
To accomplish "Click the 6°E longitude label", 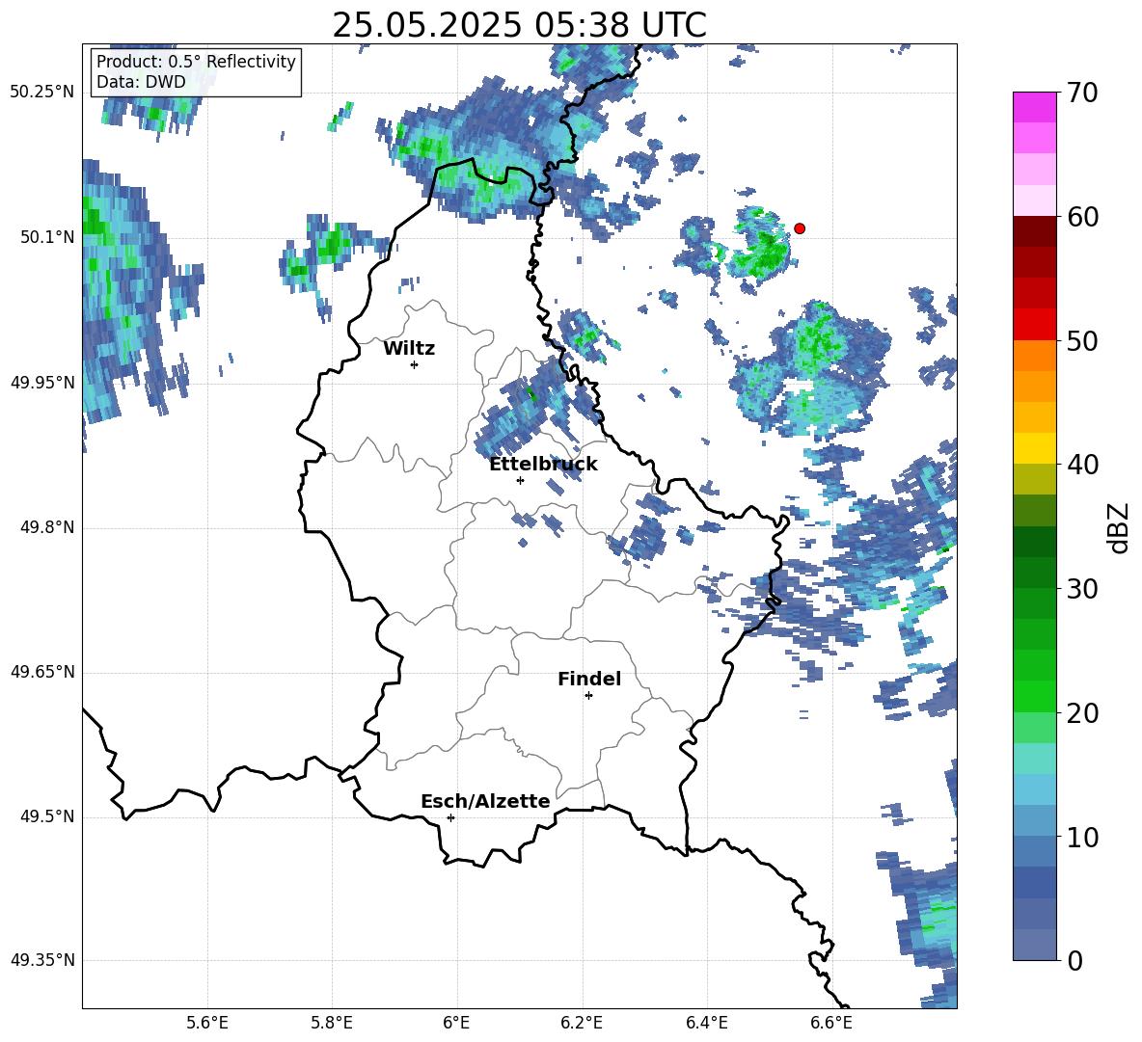I will [456, 1023].
